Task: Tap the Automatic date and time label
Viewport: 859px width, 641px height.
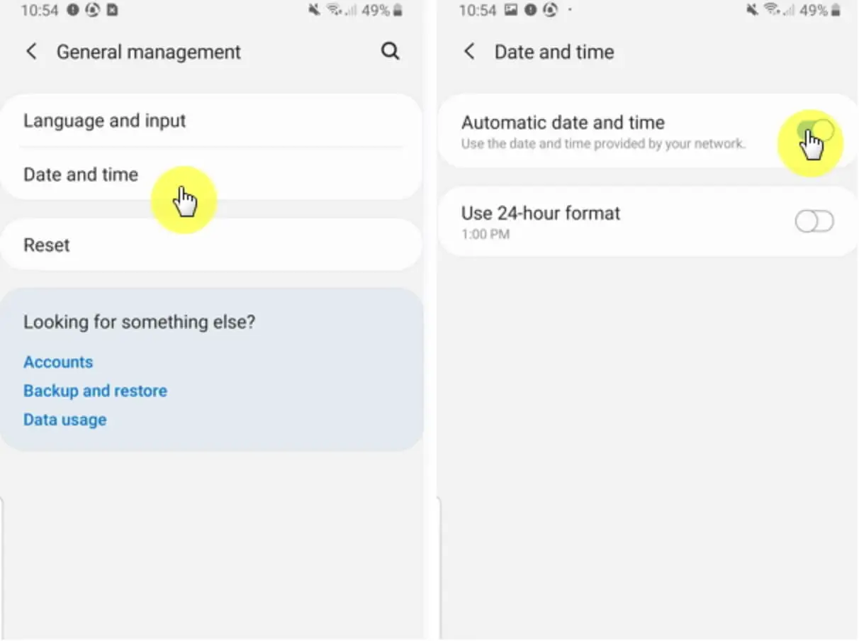Action: tap(563, 123)
